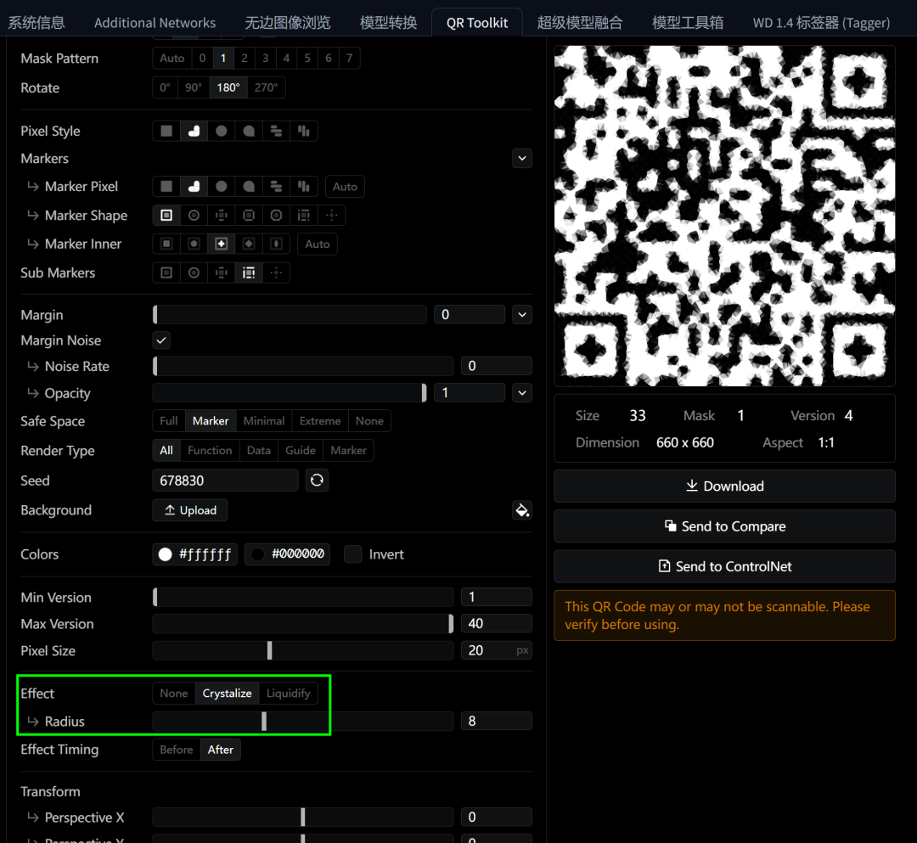Set Safe Space to Full
Viewport: 917px width, 843px height.
point(168,421)
